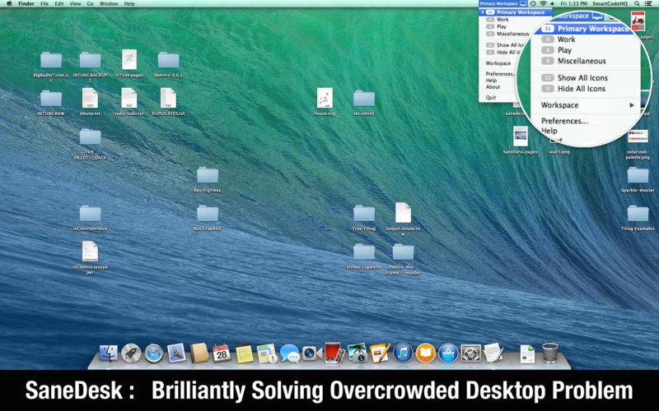Open iTunes in the dock
Image resolution: width=659 pixels, height=411 pixels.
click(403, 353)
